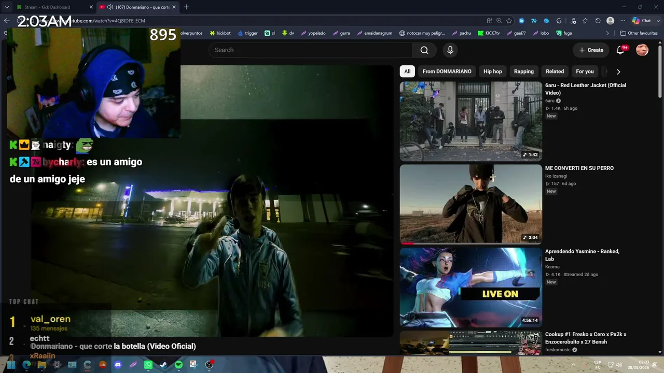This screenshot has width=664, height=373.
Task: Click the zoom magnifier in address bar
Action: click(499, 21)
